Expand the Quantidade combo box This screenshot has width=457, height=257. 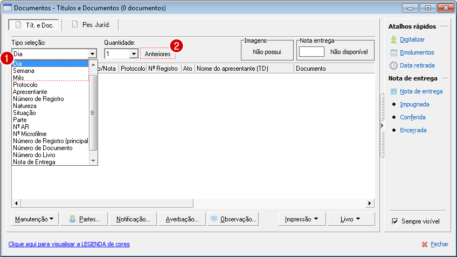tap(134, 54)
